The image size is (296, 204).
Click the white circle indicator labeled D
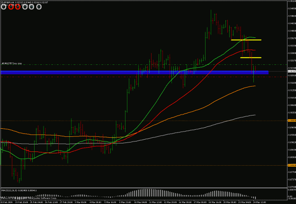39,7
